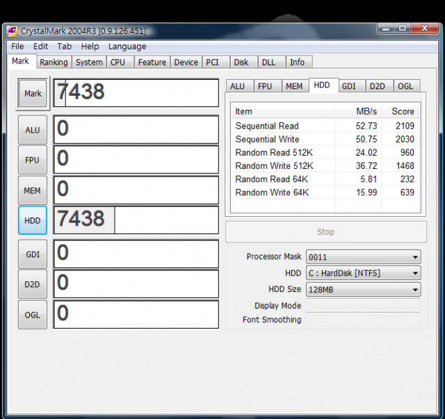Switch to the Ranking tab
This screenshot has width=445, height=419.
54,62
